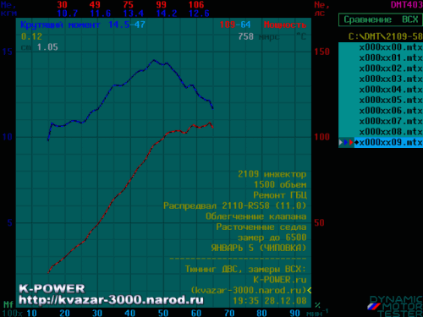Click the 1500 объем note line
Viewport: 423px width, 317px height.
(x=280, y=184)
